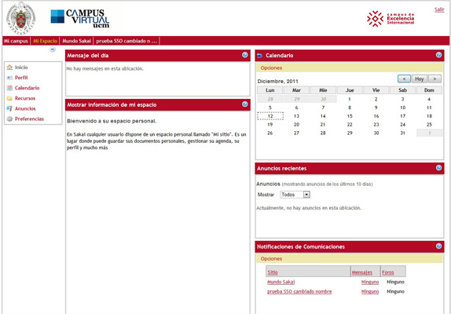Click the Perfil icon in sidebar
Image resolution: width=451 pixels, height=314 pixels.
click(9, 78)
